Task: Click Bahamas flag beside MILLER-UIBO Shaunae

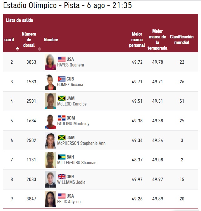Action: click(x=62, y=157)
